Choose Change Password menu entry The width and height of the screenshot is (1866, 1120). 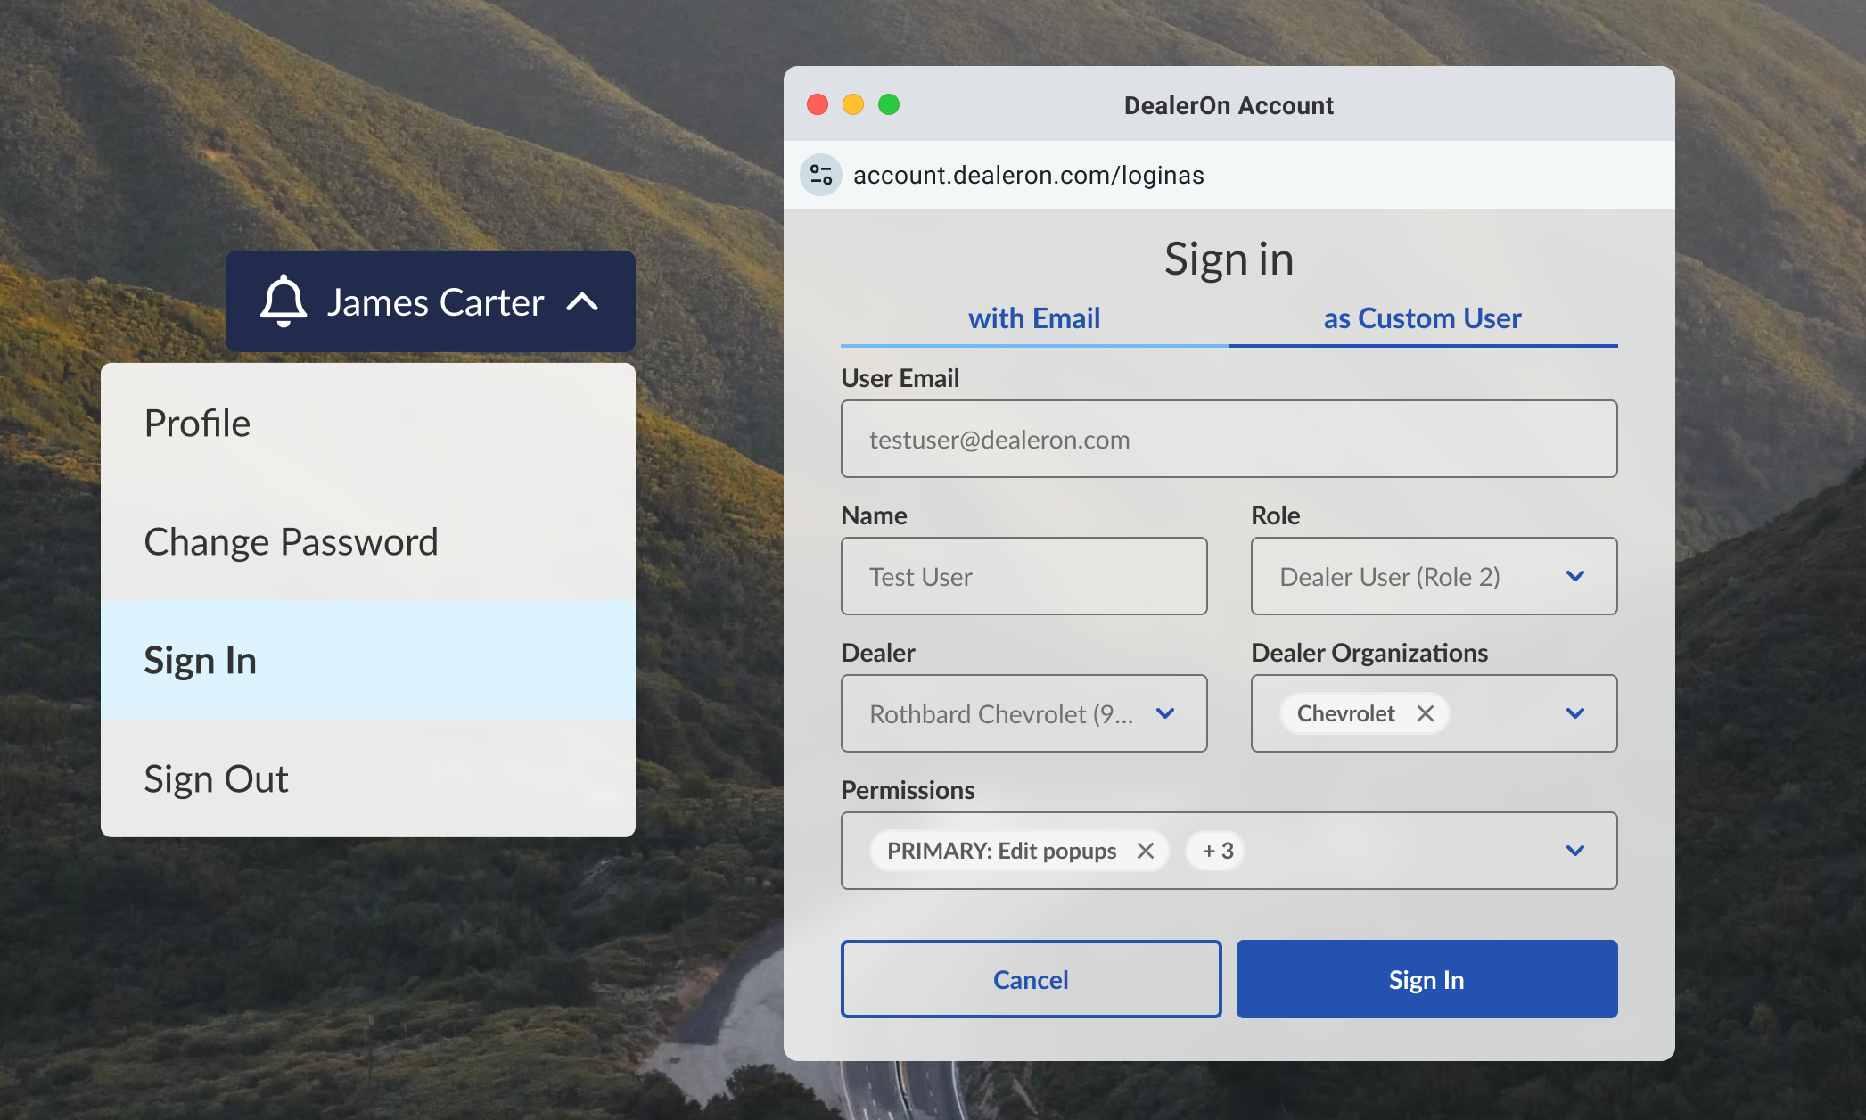[x=368, y=541]
